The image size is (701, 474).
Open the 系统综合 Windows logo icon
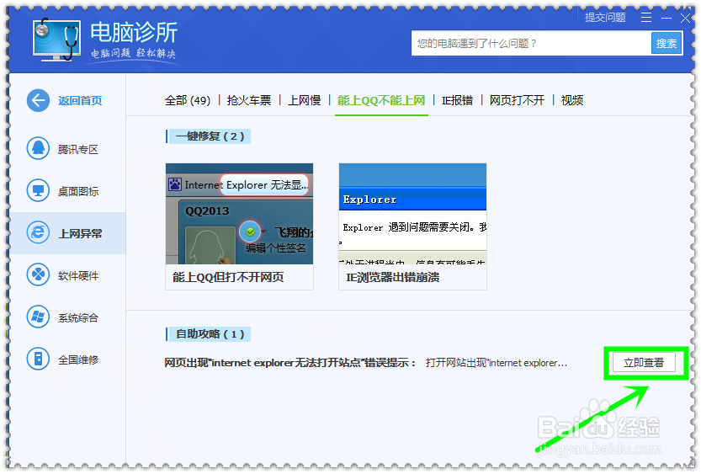tap(38, 317)
